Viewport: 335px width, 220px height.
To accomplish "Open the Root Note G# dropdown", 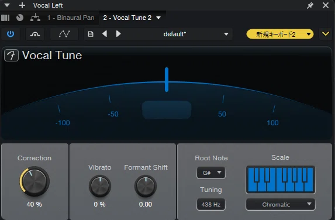I will [211, 173].
